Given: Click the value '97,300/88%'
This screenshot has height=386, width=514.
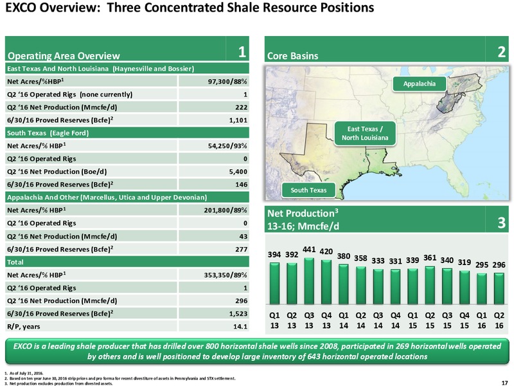Looking at the screenshot, I should point(227,82).
